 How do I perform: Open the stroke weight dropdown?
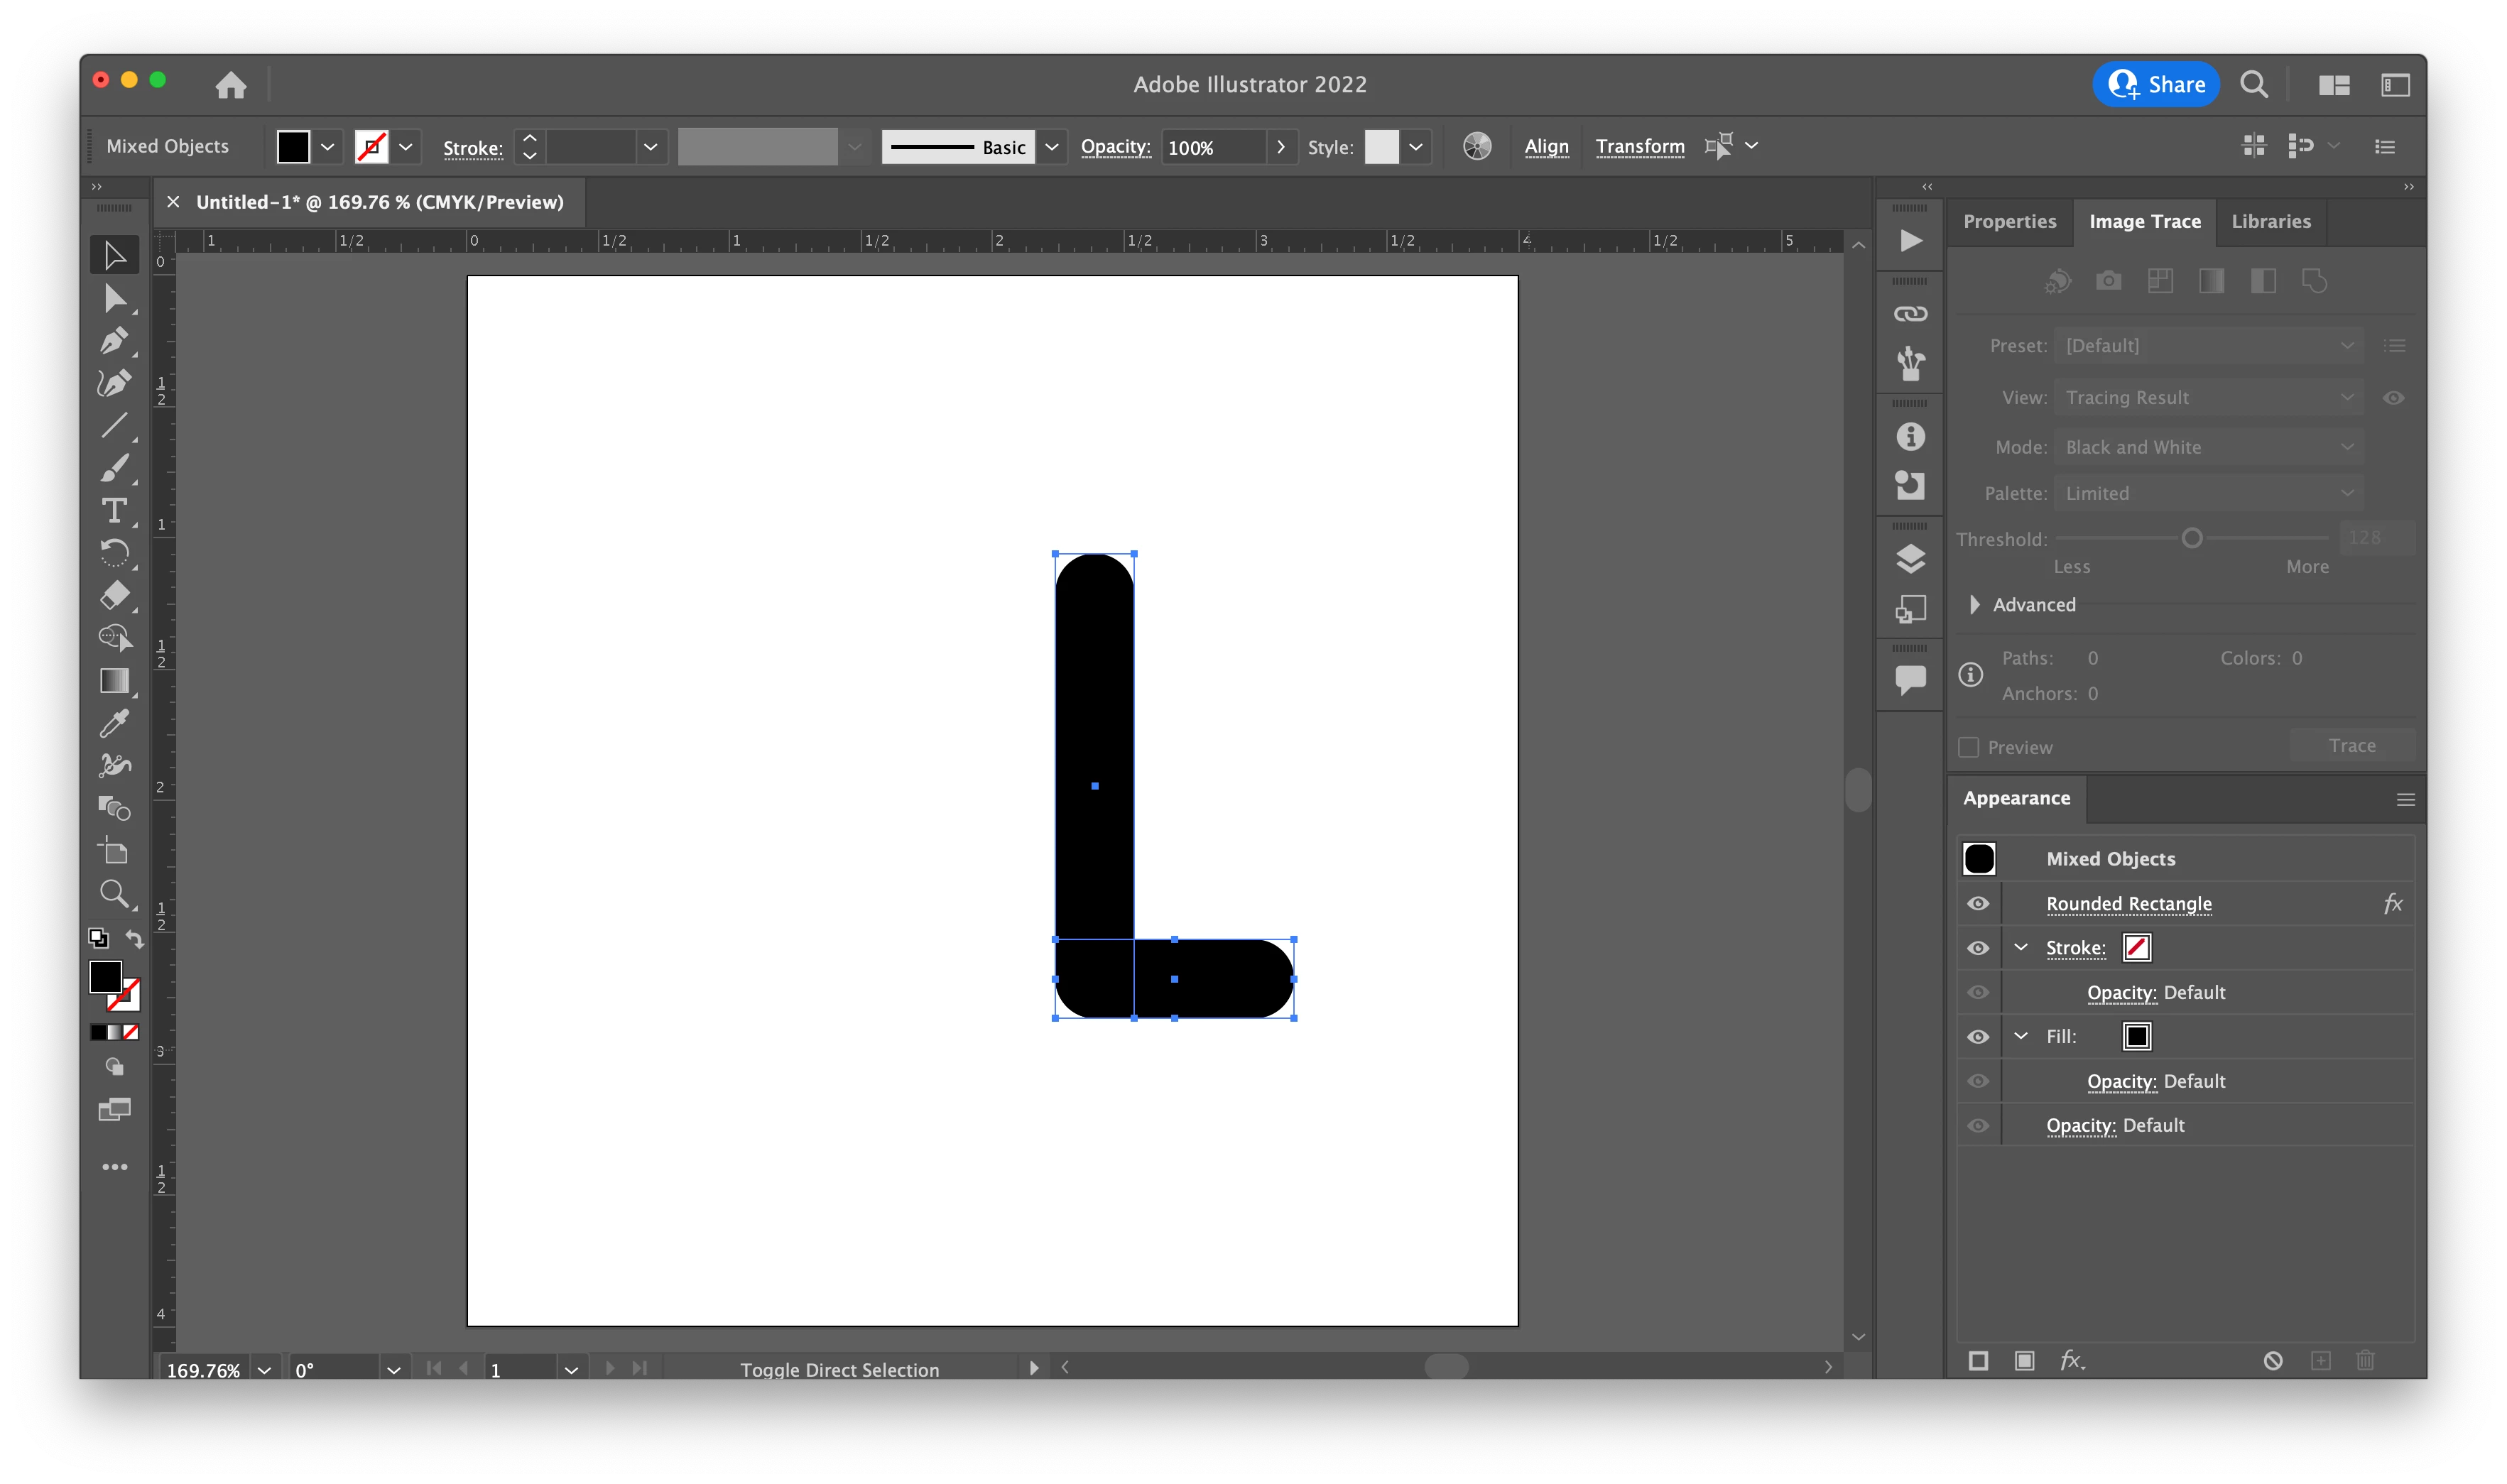[x=650, y=147]
